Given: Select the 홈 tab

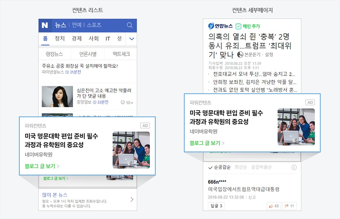Looking at the screenshot, I should [x=45, y=39].
